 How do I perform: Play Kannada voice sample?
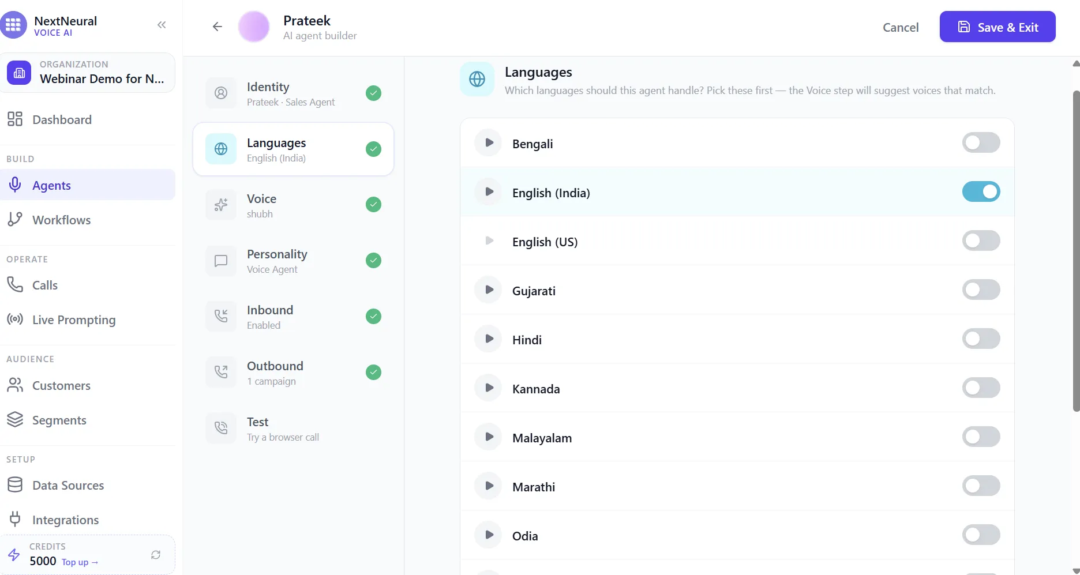coord(489,388)
